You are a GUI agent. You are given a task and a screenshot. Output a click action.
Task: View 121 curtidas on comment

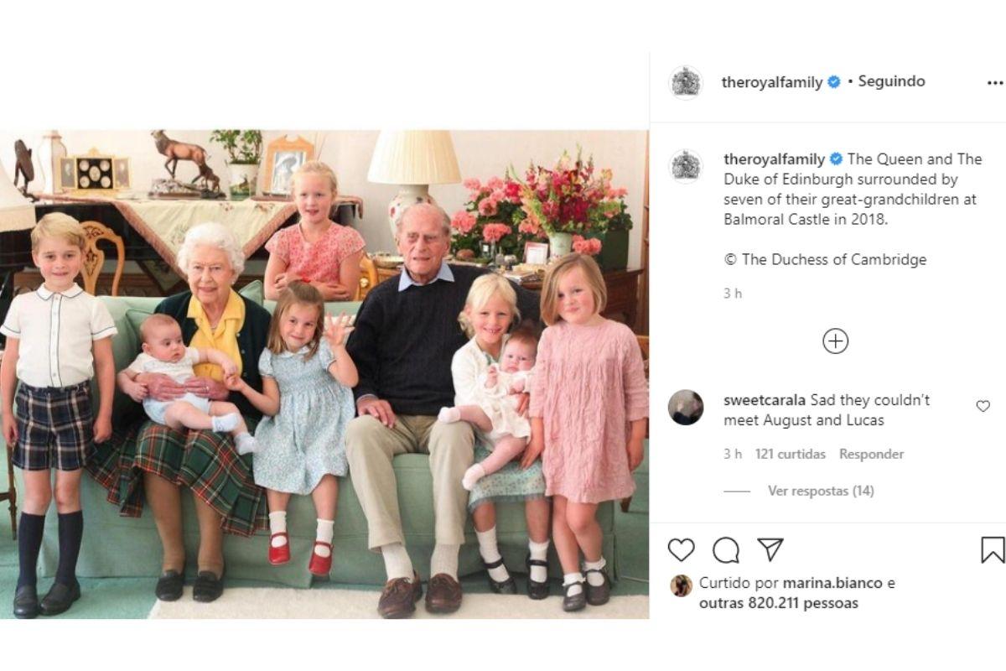[791, 454]
